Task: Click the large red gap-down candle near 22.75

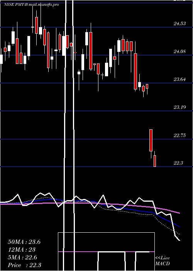Action: click(151, 140)
